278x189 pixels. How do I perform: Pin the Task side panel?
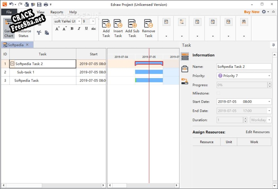click(x=273, y=45)
